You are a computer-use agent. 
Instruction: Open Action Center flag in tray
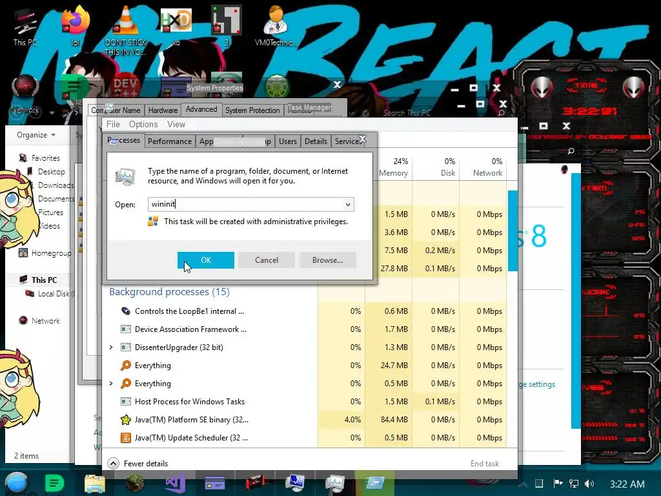coord(558,483)
